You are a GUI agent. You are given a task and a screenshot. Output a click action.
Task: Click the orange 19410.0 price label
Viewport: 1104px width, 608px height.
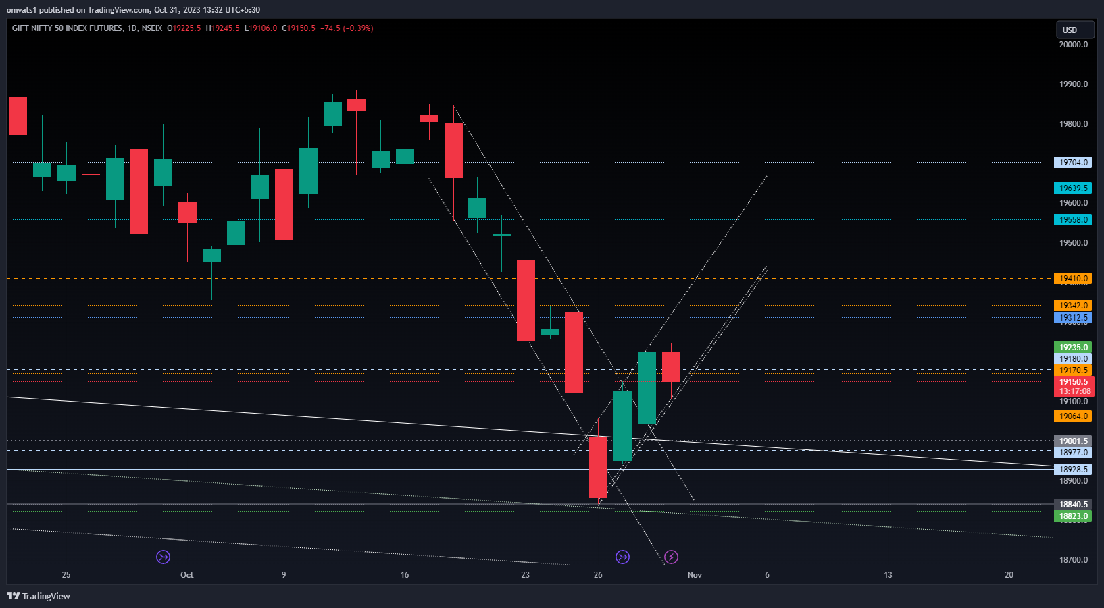click(x=1073, y=279)
